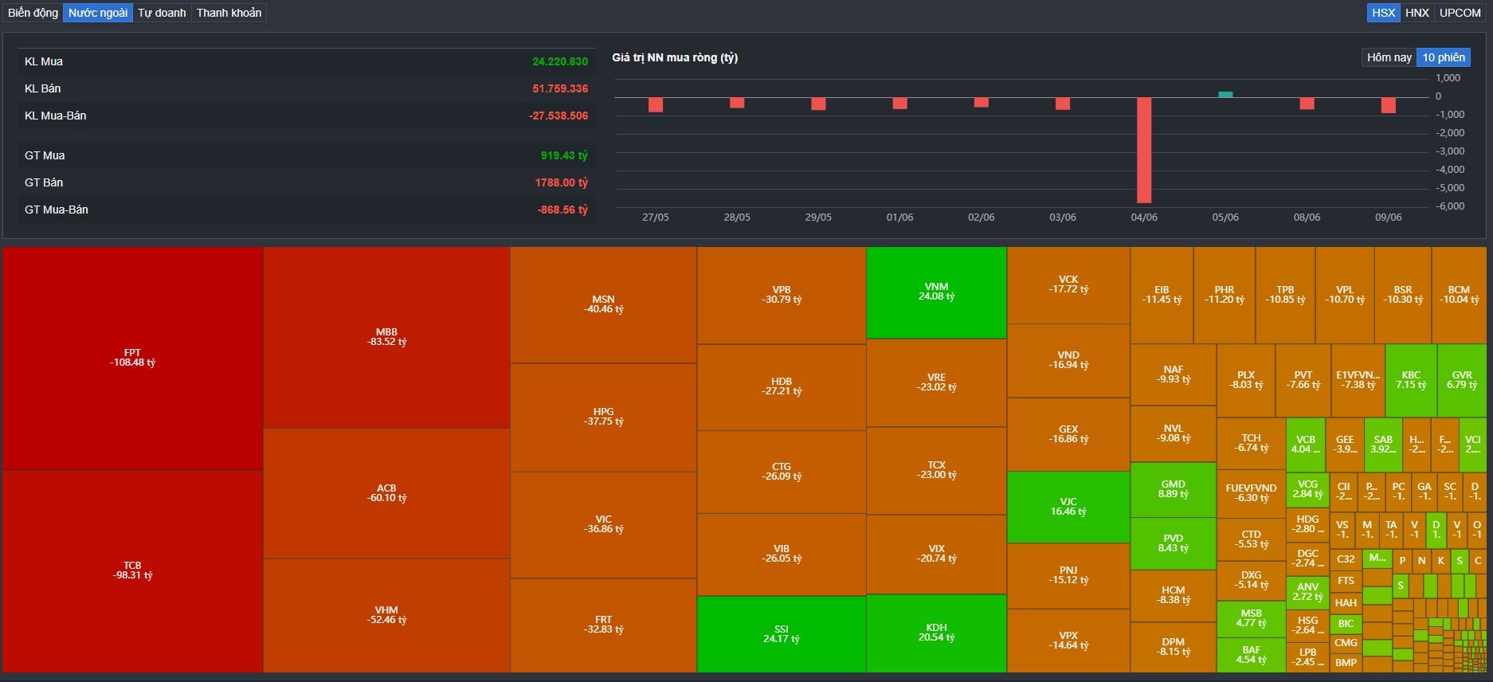Click the VND treemap tile
The height and width of the screenshot is (682, 1493).
pyautogui.click(x=1068, y=360)
